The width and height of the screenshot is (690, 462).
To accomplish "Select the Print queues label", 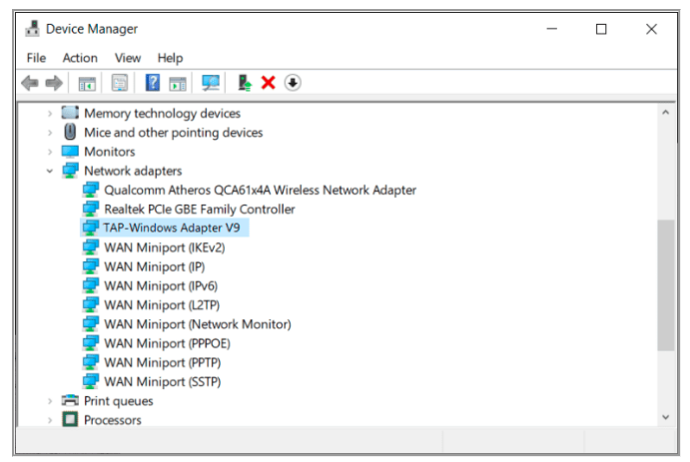I will pos(119,401).
